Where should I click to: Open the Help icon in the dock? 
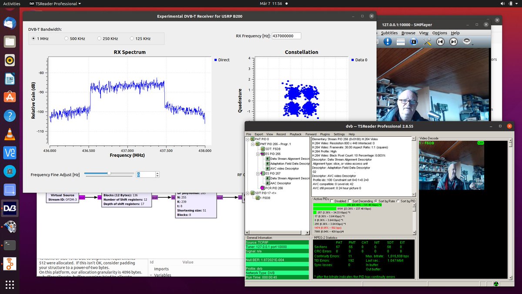point(10,116)
